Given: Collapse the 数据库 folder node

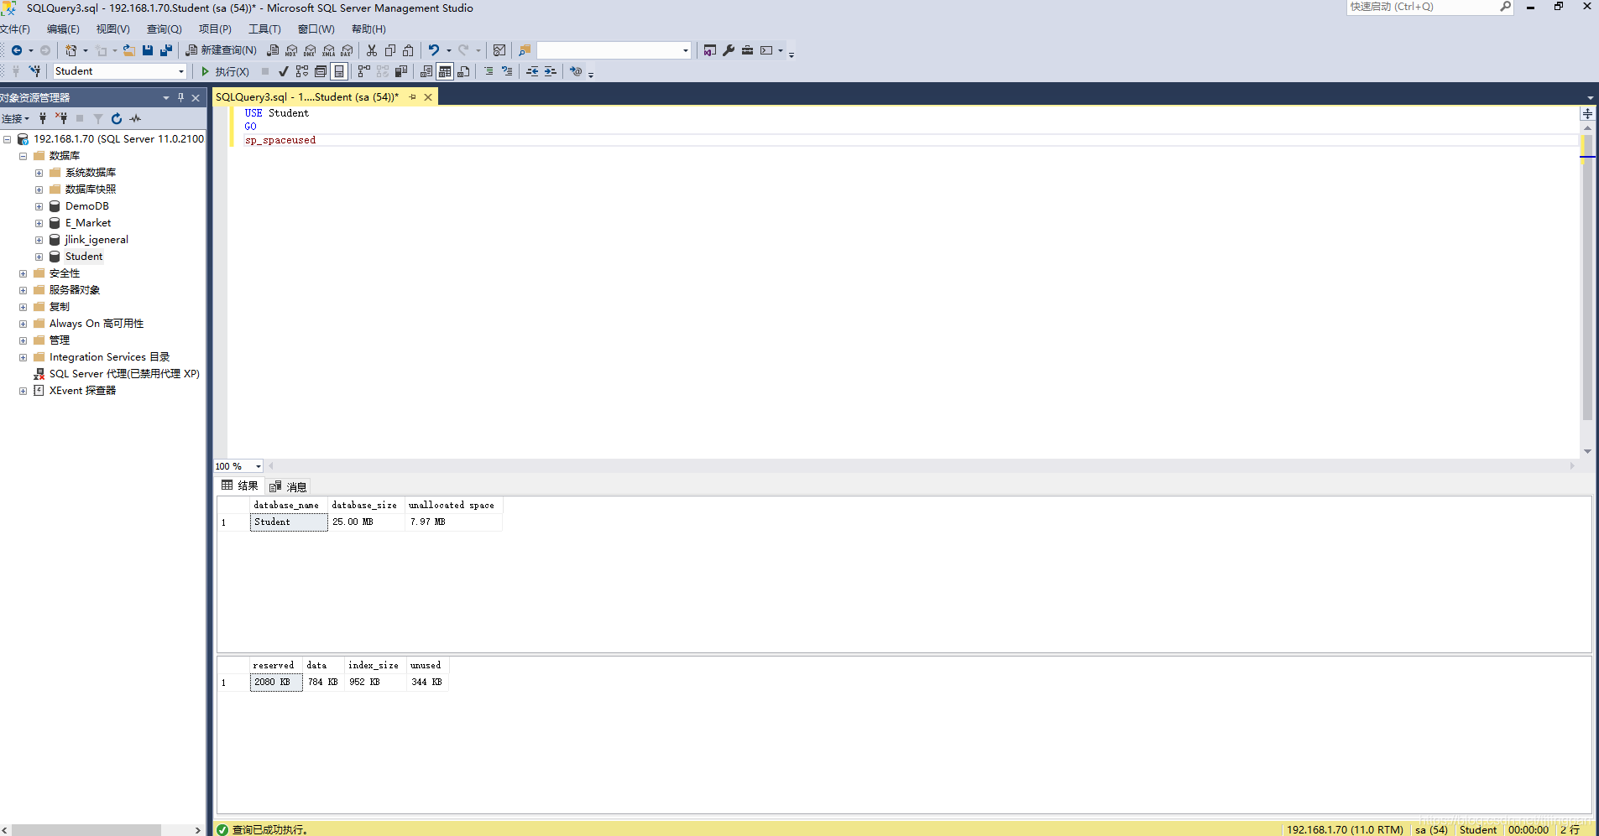Looking at the screenshot, I should (23, 156).
